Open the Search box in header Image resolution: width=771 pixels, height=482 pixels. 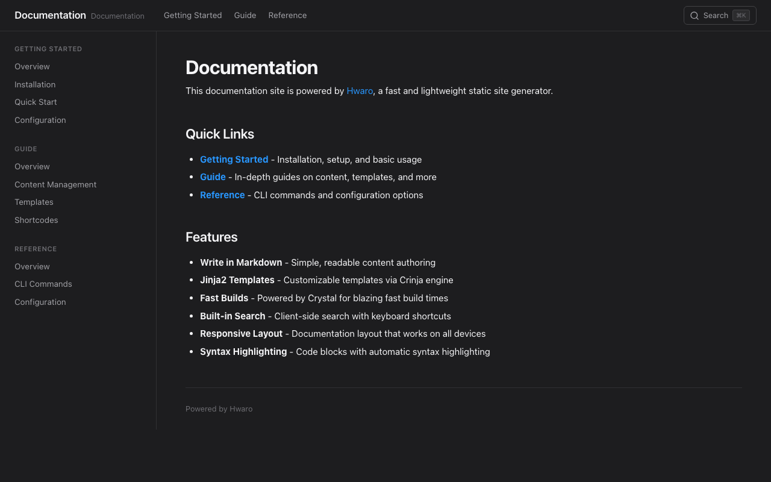tap(716, 16)
